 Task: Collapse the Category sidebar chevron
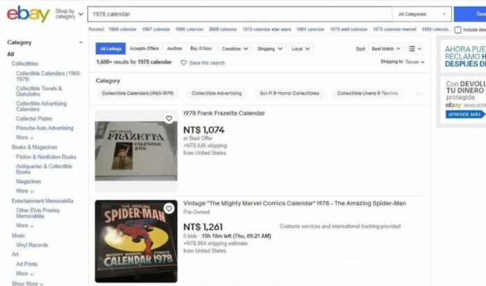(x=81, y=42)
